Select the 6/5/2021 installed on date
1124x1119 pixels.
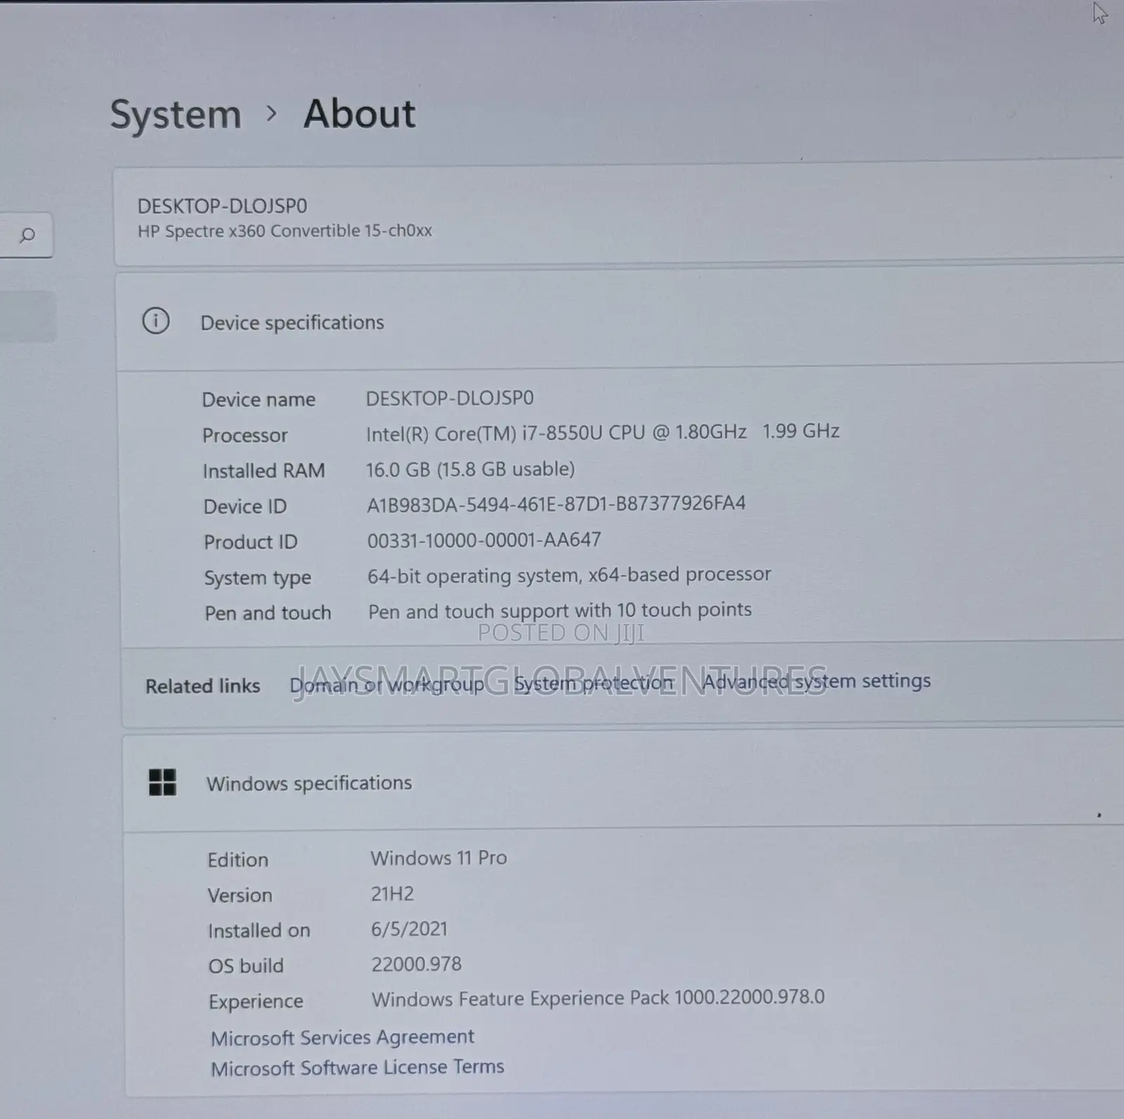click(x=410, y=929)
